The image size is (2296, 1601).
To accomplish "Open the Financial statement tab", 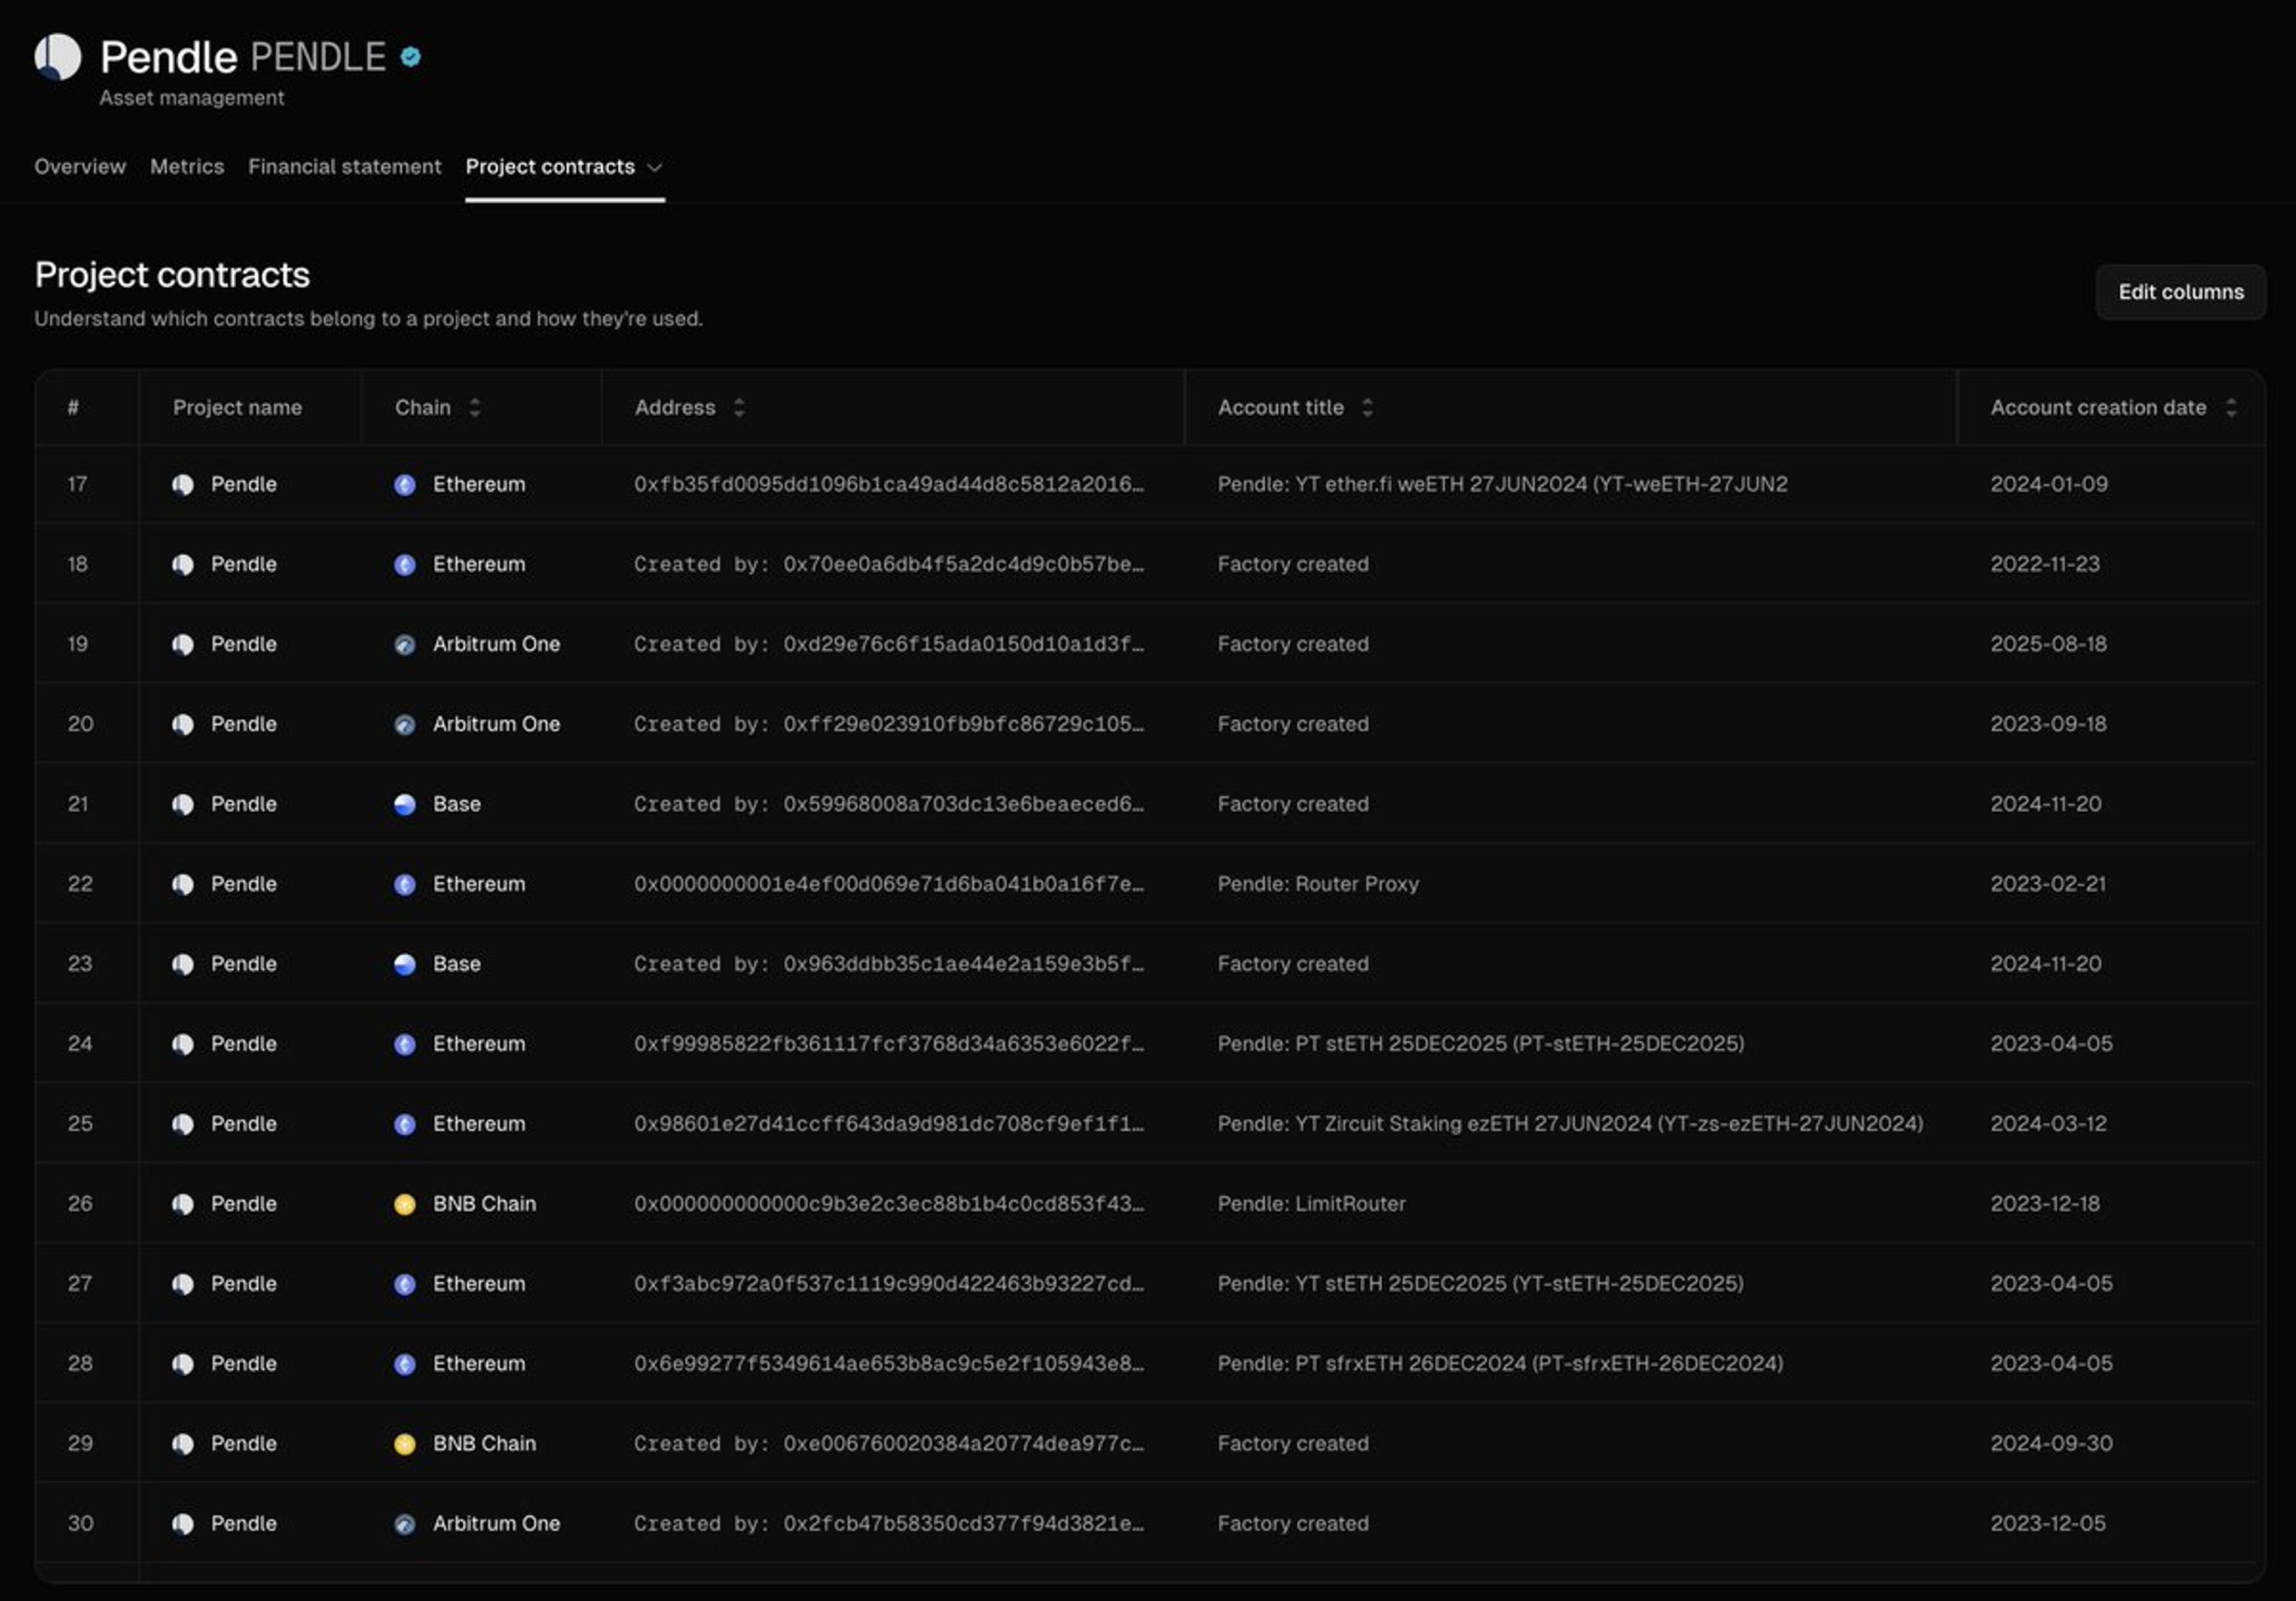I will coord(344,167).
